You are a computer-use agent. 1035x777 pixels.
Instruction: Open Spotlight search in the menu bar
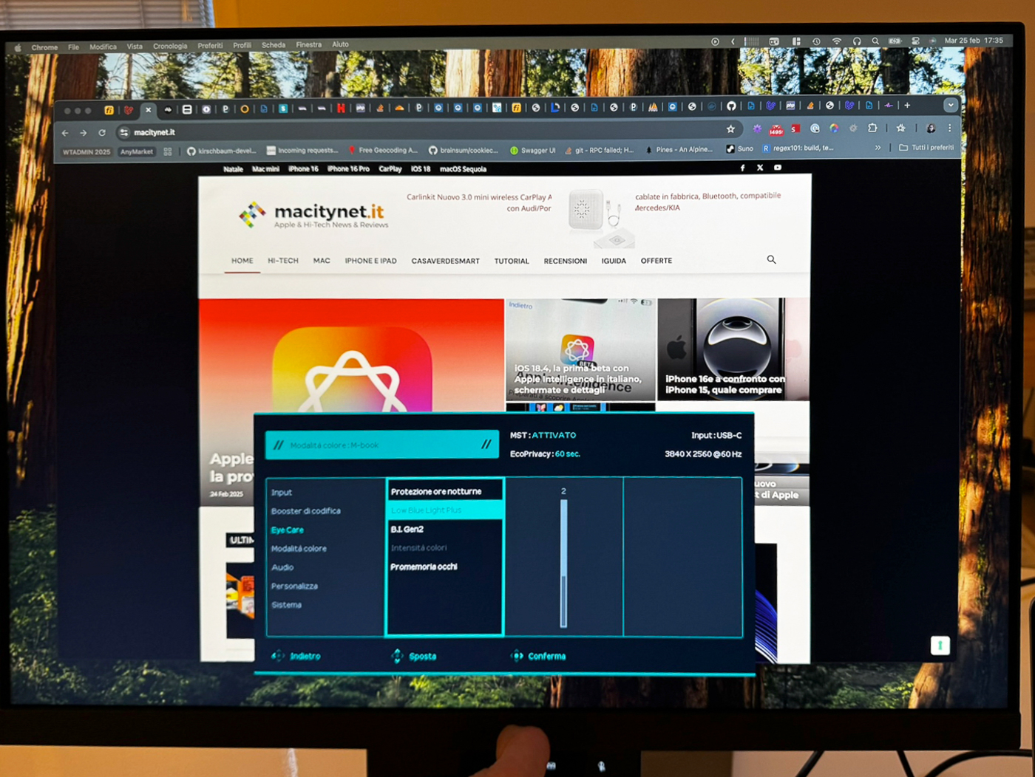[875, 41]
